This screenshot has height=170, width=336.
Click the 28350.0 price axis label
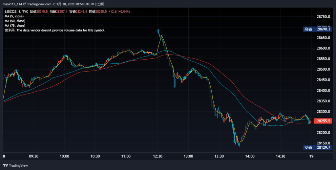(x=323, y=101)
